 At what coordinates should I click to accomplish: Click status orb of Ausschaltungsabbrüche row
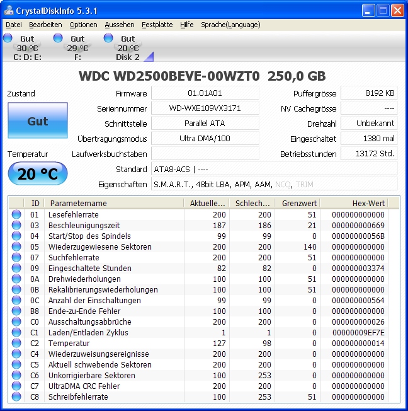point(16,322)
